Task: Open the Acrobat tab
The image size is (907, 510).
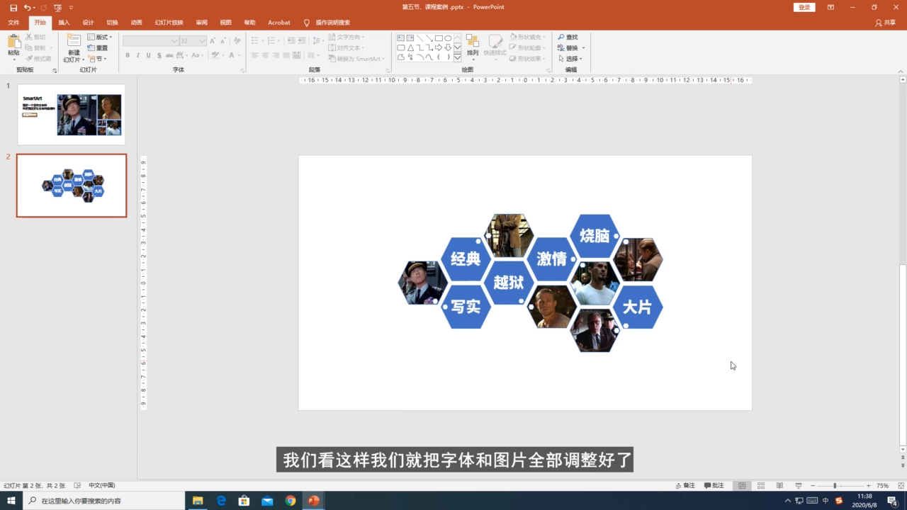Action: [278, 23]
